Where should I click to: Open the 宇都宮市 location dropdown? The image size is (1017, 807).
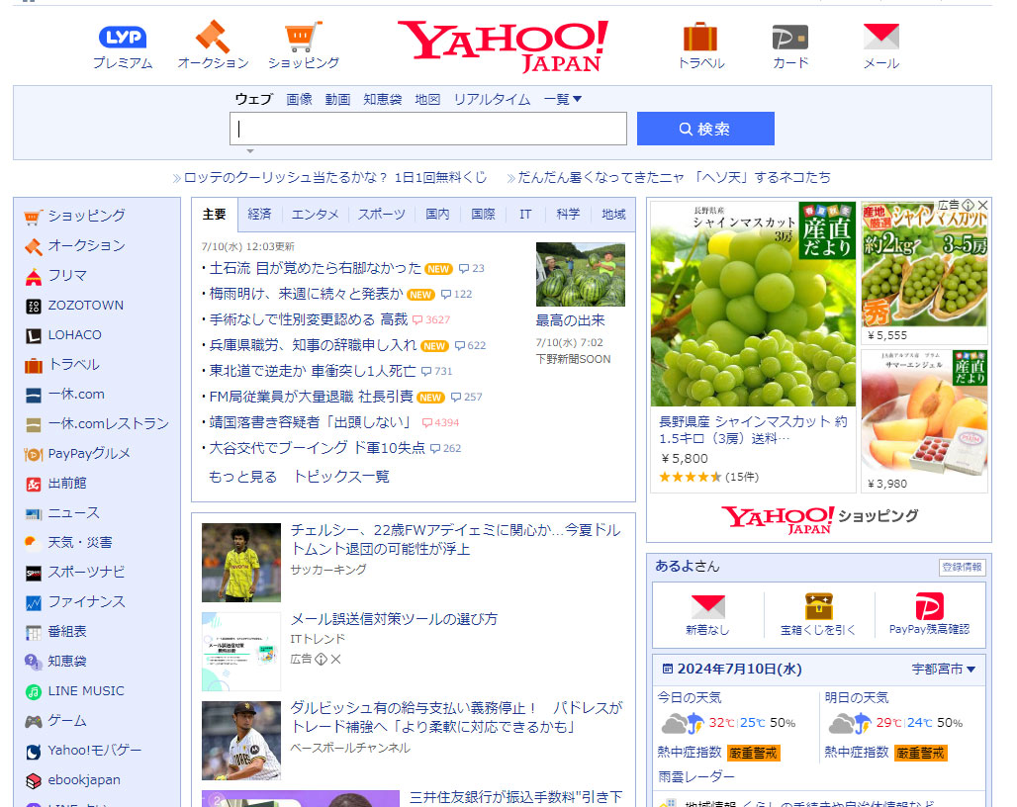[944, 669]
